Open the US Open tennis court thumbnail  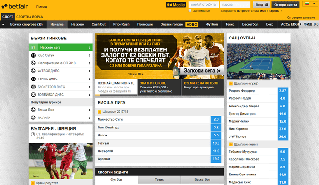[x=259, y=61]
